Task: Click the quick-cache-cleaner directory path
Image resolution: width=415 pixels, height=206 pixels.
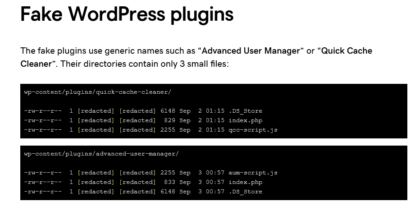Action: tap(98, 92)
